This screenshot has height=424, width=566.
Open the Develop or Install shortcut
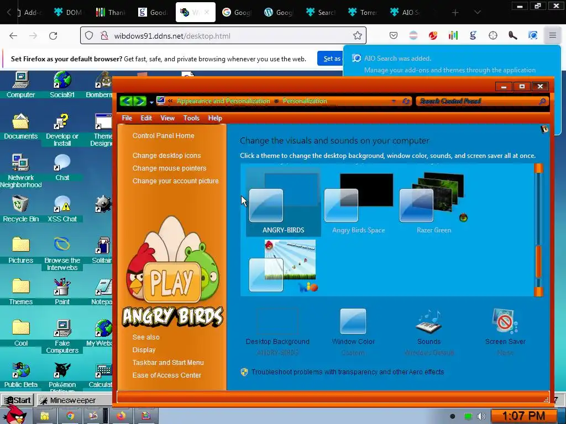tap(62, 130)
